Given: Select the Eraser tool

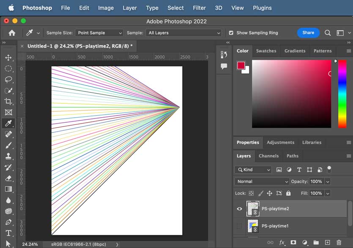Looking at the screenshot, I should click(8, 178).
